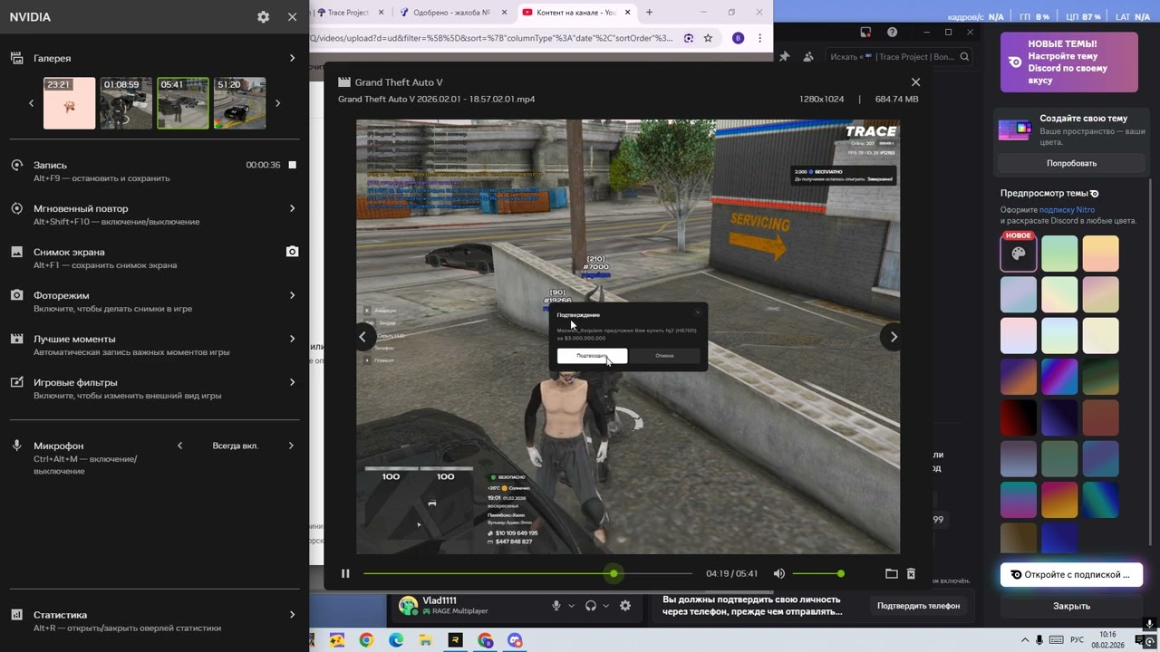1160x652 pixels.
Task: Click the Снимок экрана entry
Action: click(154, 257)
